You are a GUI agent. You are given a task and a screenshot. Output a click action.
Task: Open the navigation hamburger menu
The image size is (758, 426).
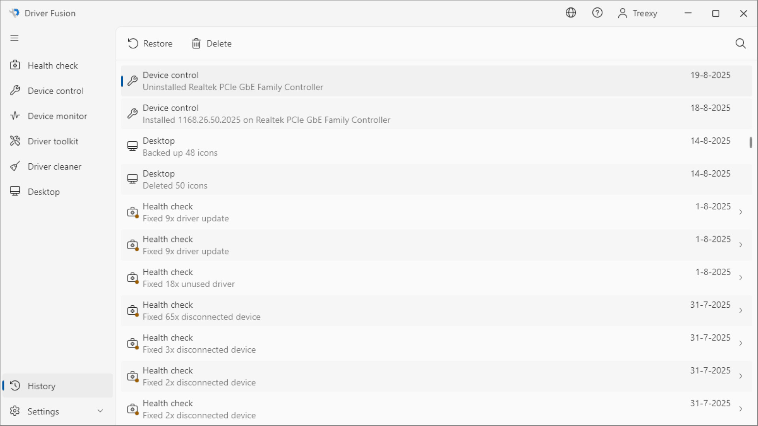(14, 38)
